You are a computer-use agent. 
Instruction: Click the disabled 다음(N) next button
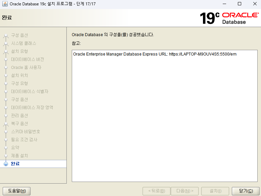[x=185, y=191]
